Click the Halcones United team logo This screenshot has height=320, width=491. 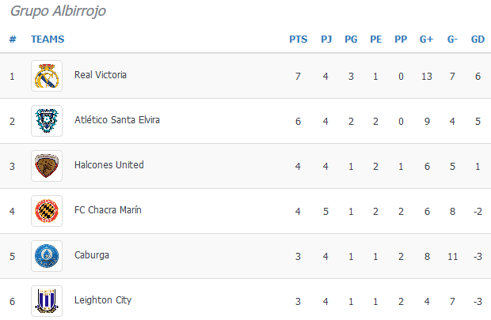[x=46, y=166]
